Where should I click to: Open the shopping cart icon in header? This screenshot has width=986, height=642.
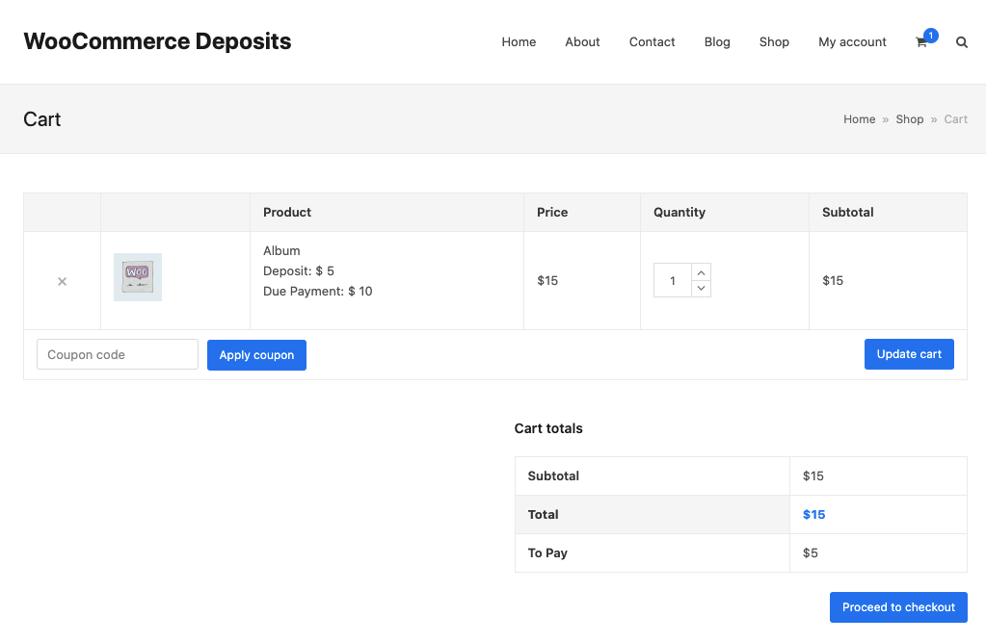921,42
